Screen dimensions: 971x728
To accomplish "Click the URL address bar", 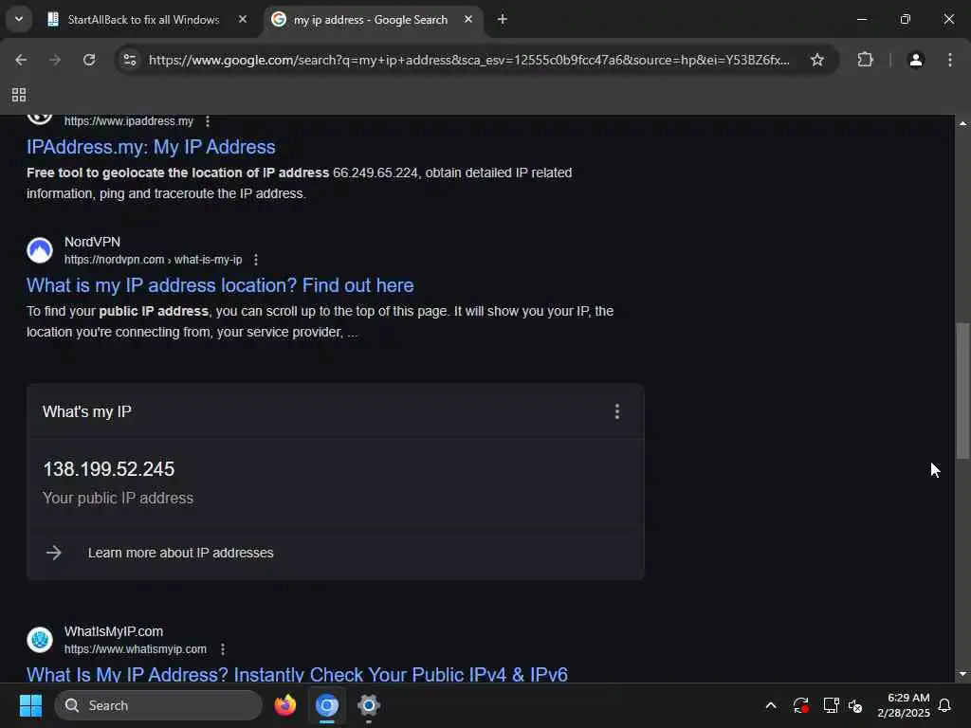I will [x=468, y=60].
